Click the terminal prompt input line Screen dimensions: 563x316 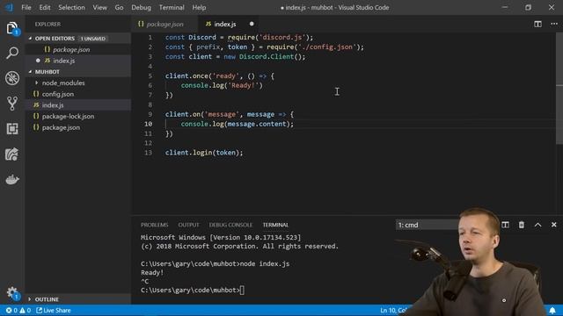click(193, 291)
